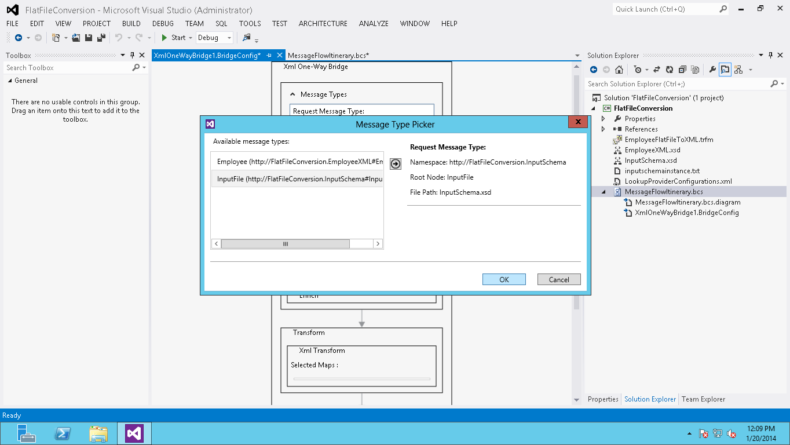This screenshot has width=790, height=445.
Task: Collapse the General group in Toolbox
Action: pyautogui.click(x=10, y=81)
